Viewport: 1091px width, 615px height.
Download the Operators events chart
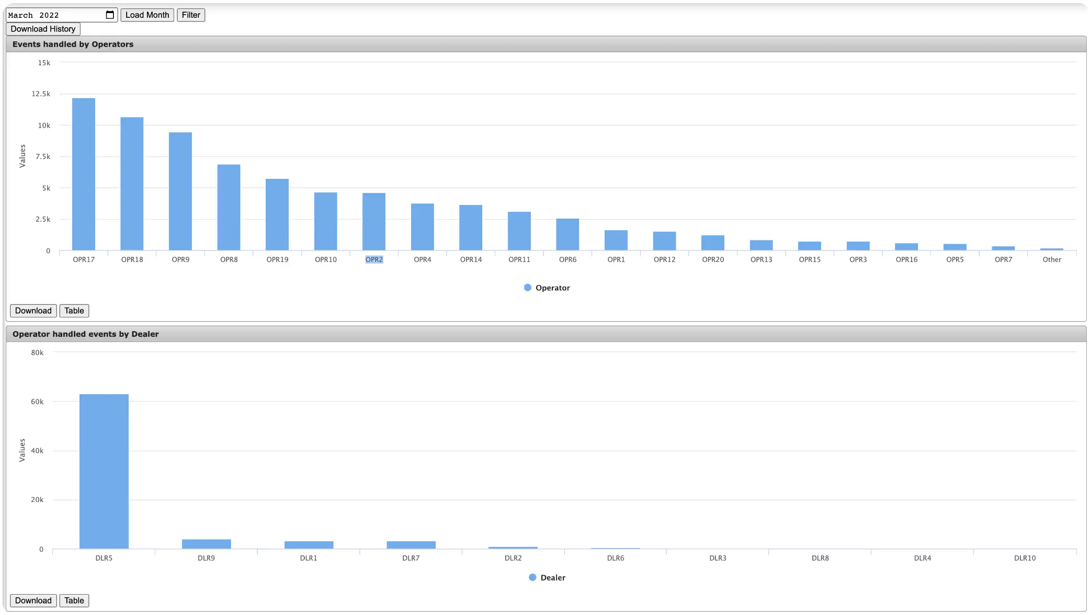33,311
